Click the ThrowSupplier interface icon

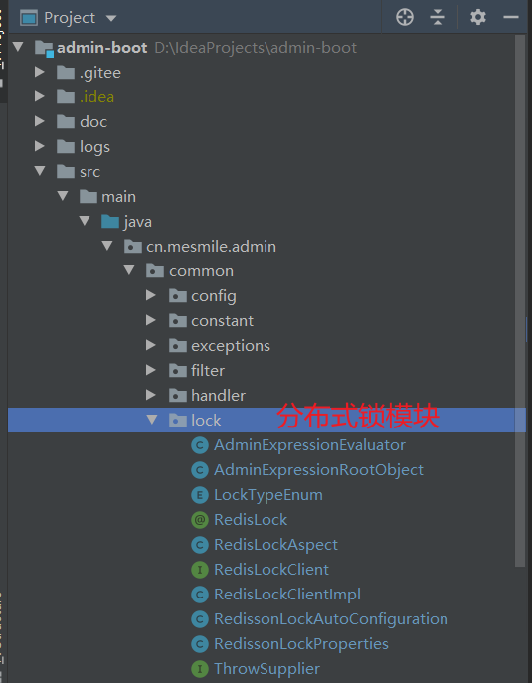coord(200,669)
